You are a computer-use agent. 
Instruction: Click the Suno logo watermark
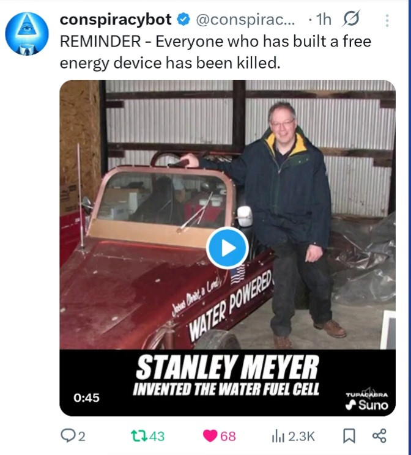(x=367, y=404)
